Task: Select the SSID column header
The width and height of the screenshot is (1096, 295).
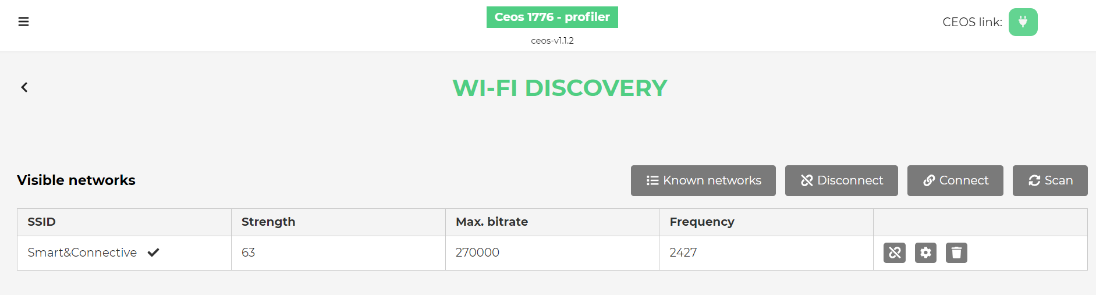Action: click(41, 222)
